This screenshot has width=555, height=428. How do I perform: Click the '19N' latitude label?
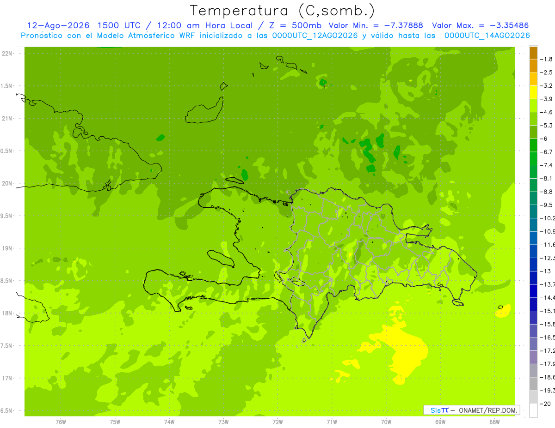coord(6,248)
